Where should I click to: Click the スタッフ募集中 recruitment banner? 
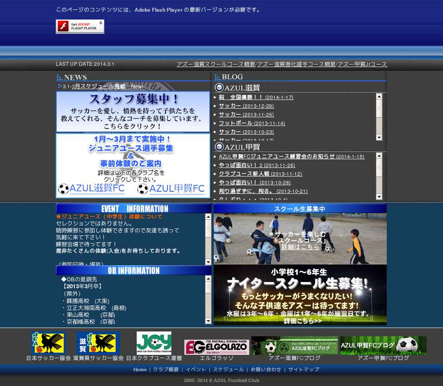coord(133,112)
